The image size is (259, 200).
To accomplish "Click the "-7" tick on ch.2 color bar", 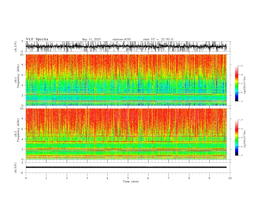I will (x=241, y=155).
